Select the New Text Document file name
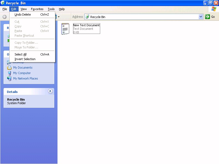The width and height of the screenshot is (219, 164). click(87, 25)
